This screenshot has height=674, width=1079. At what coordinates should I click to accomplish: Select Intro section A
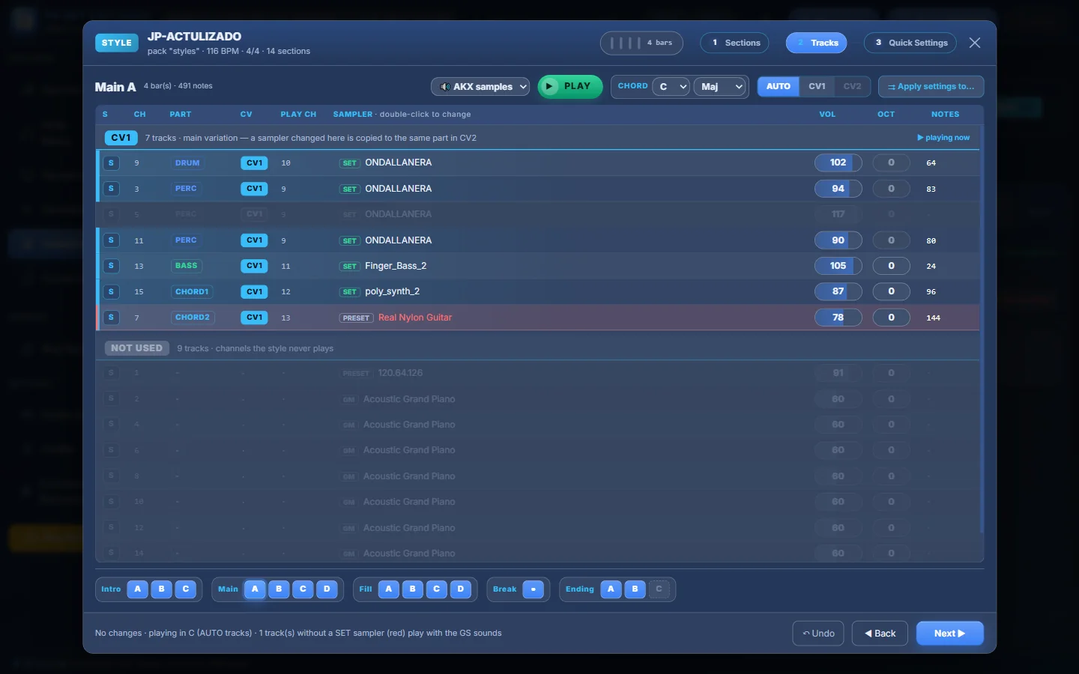(138, 589)
